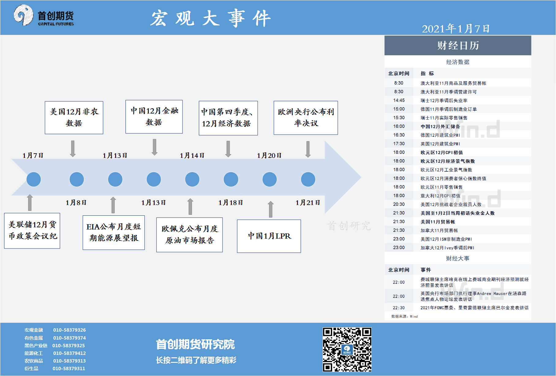Select row 中国12月外汇储备
This screenshot has height=376, width=556.
click(x=458, y=126)
